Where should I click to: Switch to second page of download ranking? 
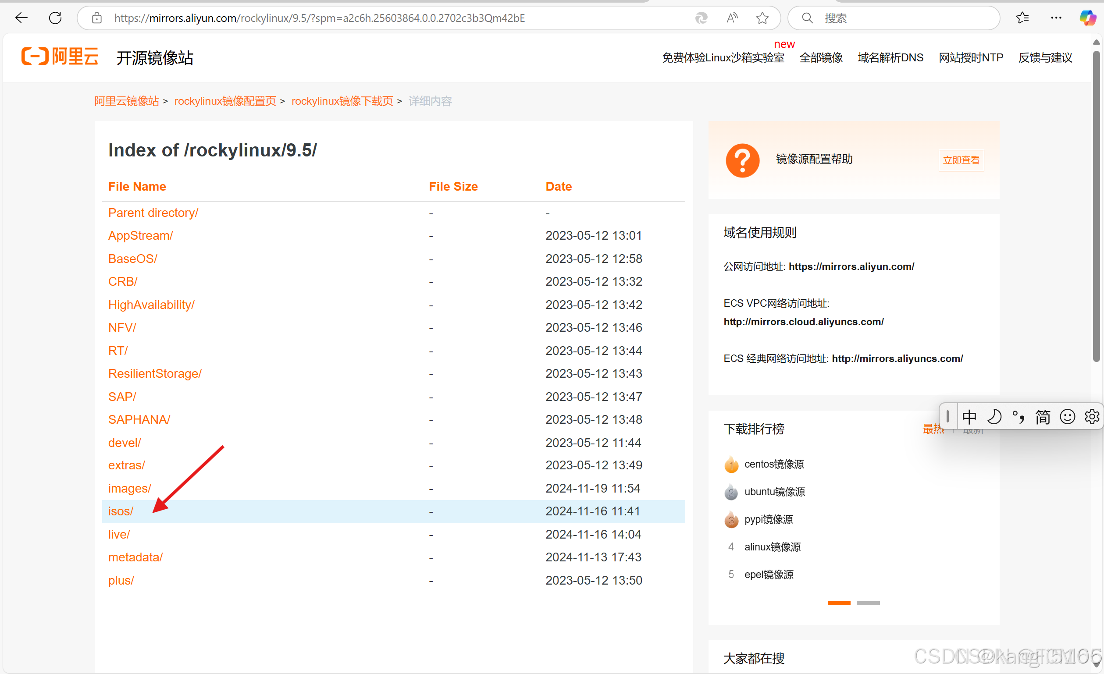pos(868,603)
